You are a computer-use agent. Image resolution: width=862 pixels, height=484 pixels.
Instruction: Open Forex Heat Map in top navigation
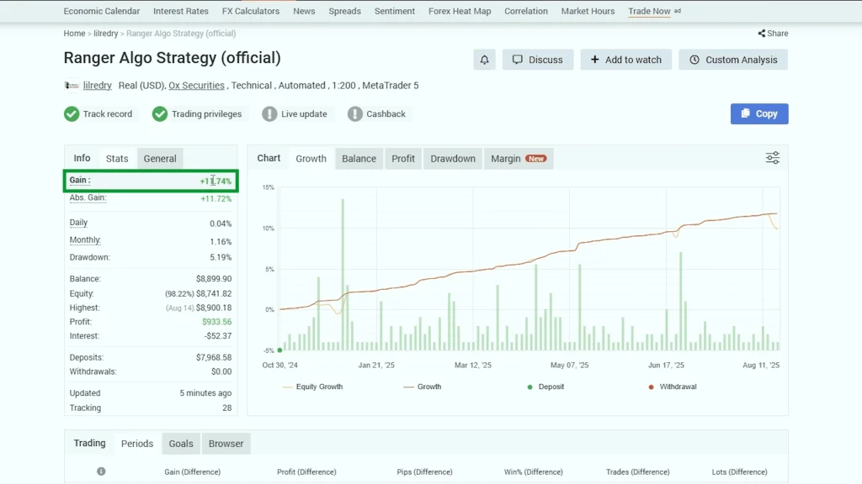pyautogui.click(x=459, y=12)
